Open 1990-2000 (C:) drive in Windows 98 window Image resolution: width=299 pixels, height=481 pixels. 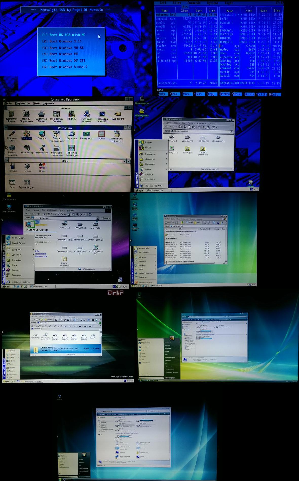click(203, 139)
